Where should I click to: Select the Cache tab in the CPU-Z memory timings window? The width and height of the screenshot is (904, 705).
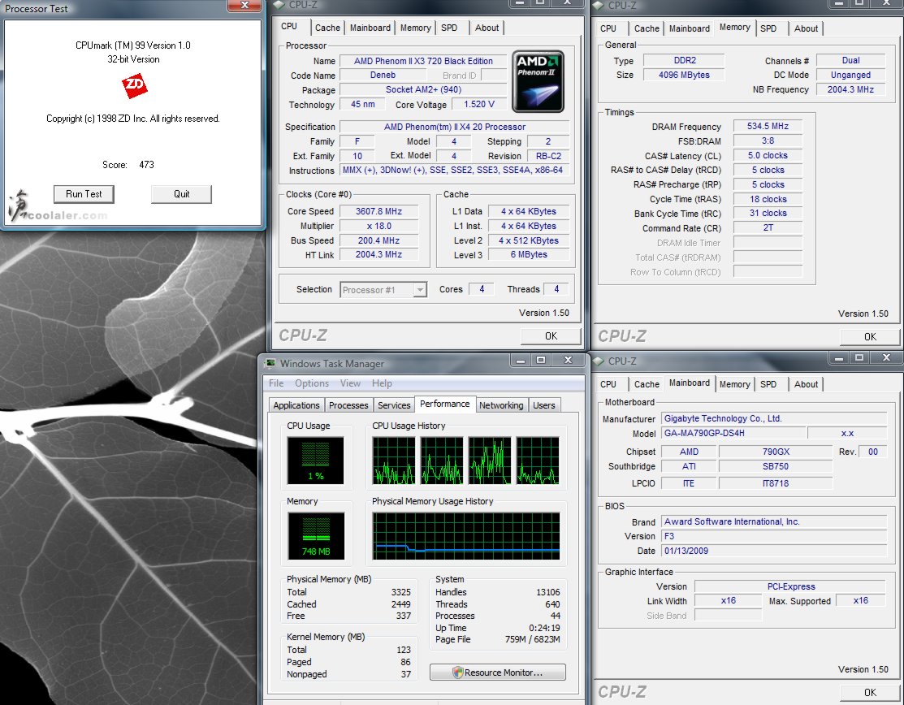pos(647,28)
